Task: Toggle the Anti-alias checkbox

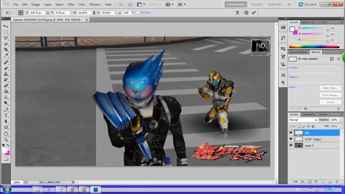Action: point(138,13)
